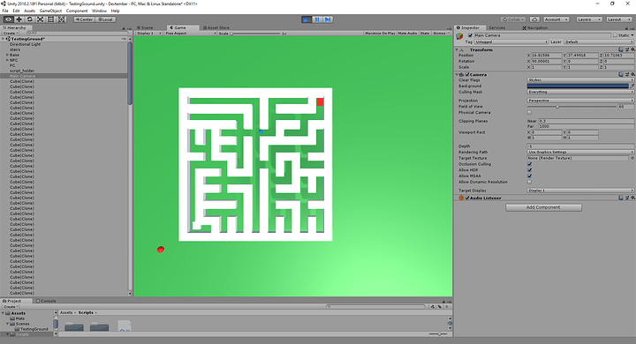Open Camera component preset icon
This screenshot has height=344, width=636.
point(626,75)
